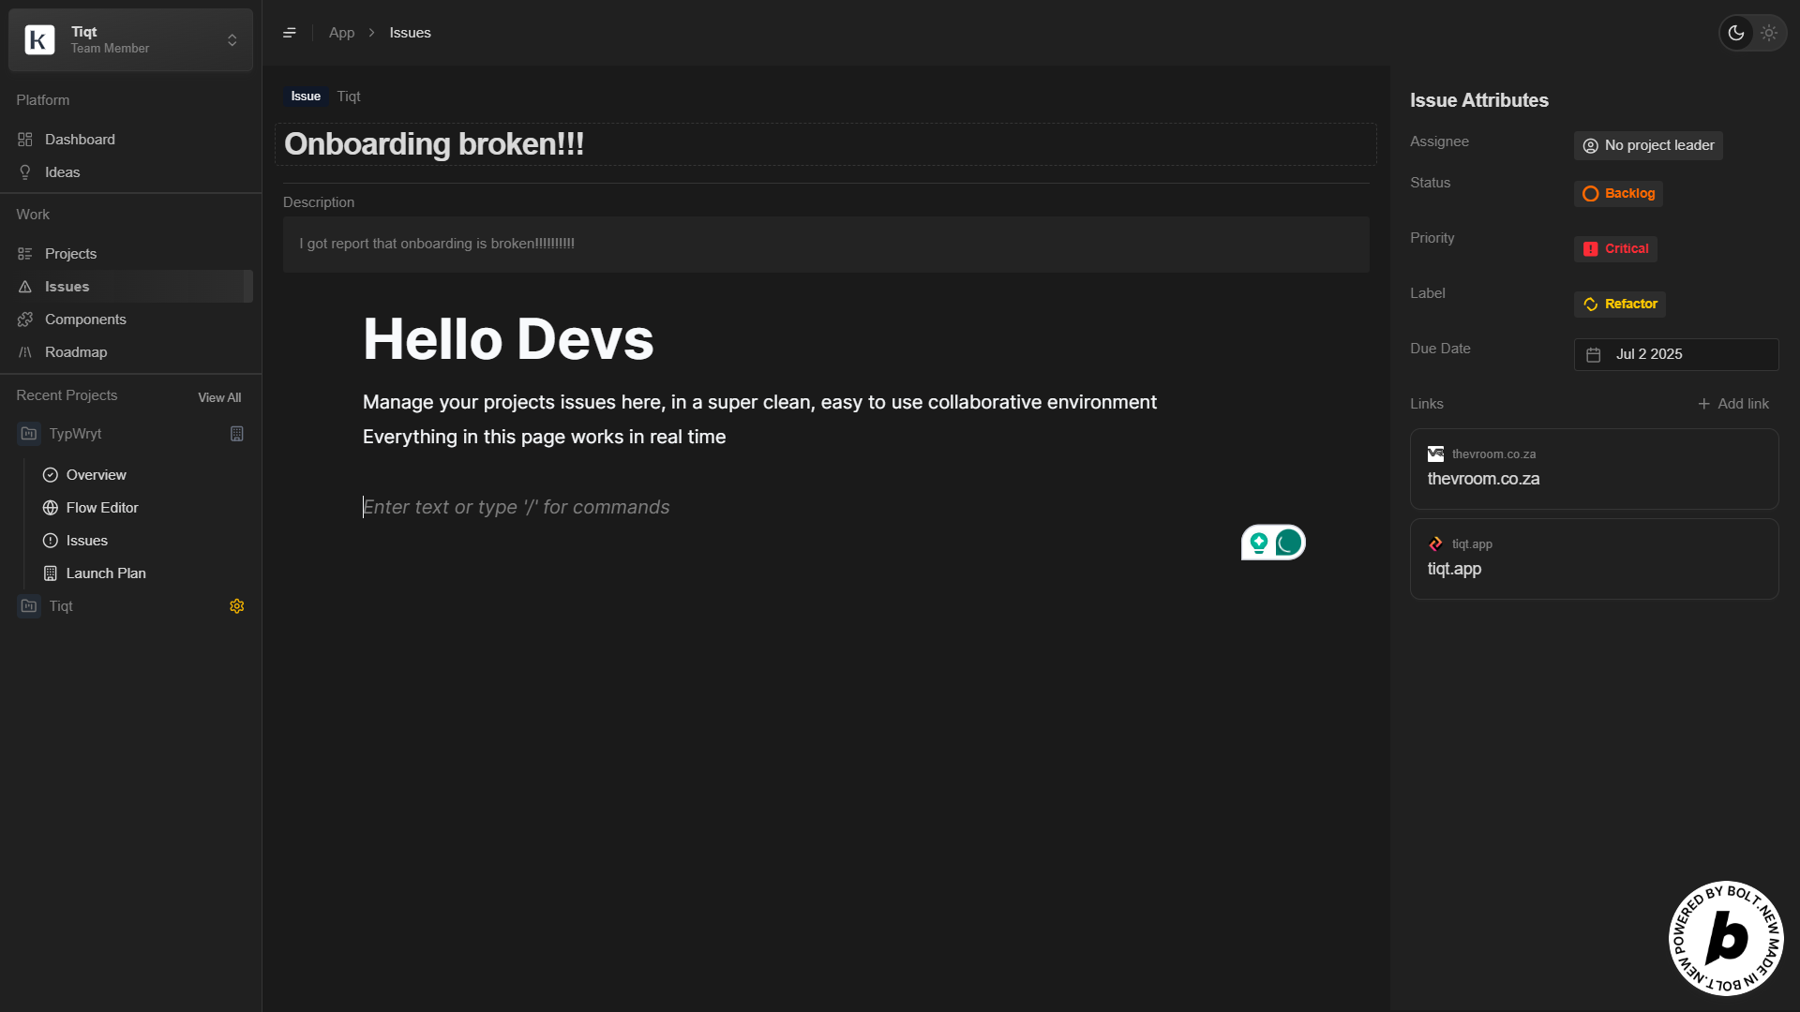
Task: Open the Tiqt project settings gear
Action: pyautogui.click(x=237, y=606)
